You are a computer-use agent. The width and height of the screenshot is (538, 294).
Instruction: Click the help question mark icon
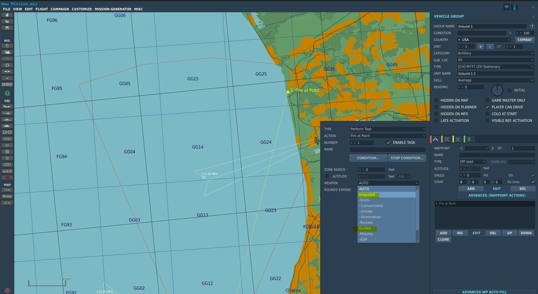(x=532, y=26)
